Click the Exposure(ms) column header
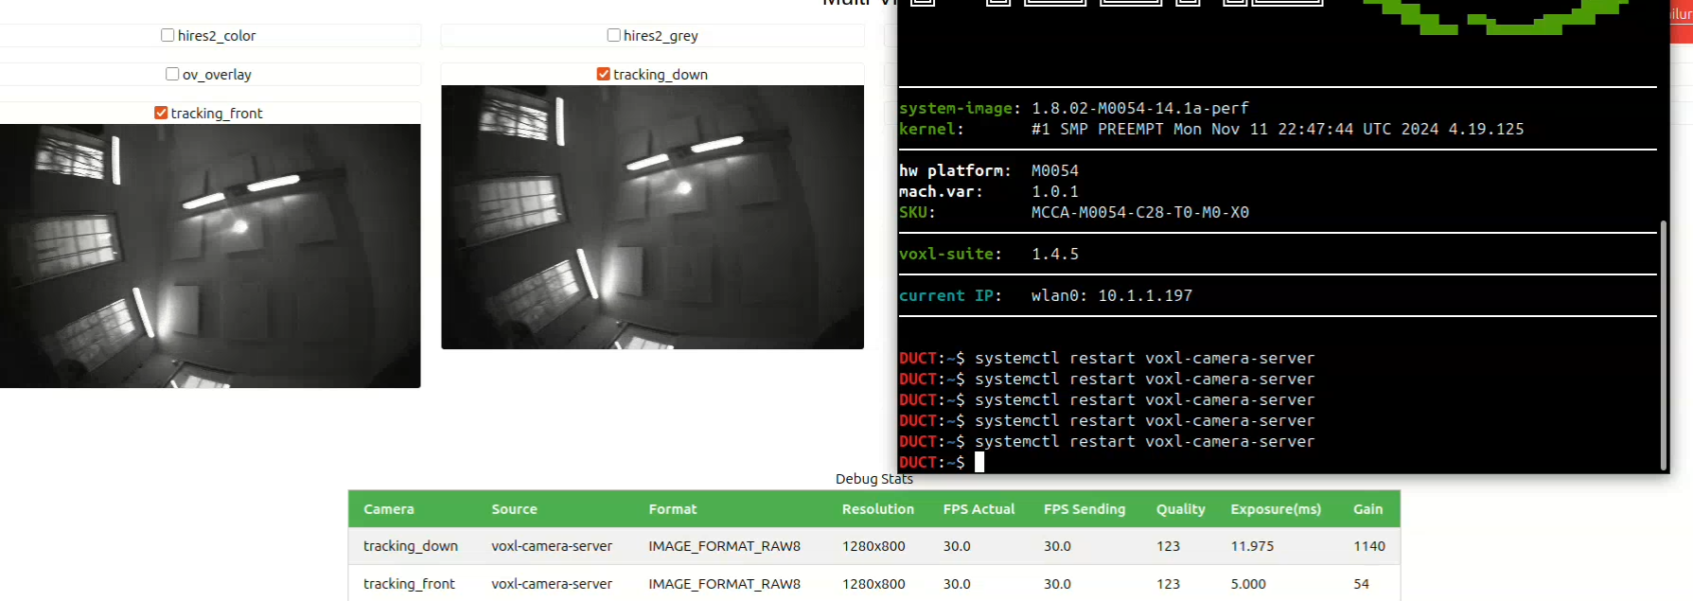The height and width of the screenshot is (601, 1693). 1275,509
